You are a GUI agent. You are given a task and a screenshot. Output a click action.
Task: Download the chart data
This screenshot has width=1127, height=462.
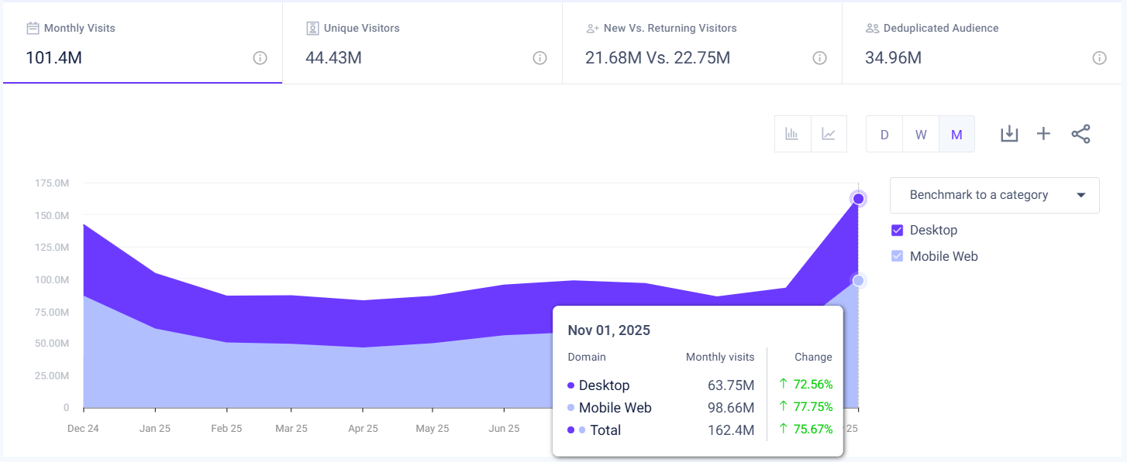click(1009, 133)
